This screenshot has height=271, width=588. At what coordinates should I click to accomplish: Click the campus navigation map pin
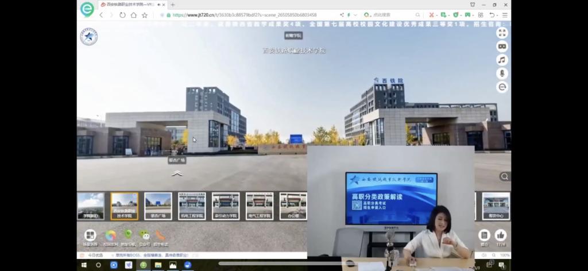128,235
